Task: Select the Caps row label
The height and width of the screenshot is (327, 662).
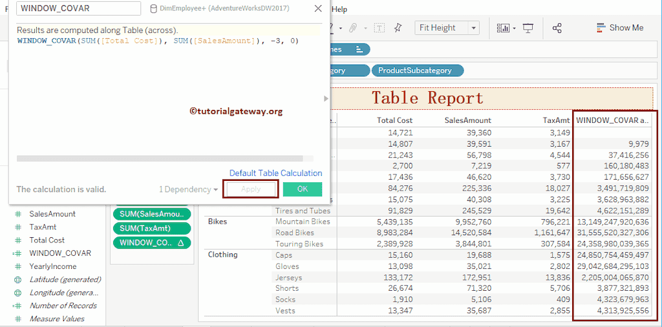Action: pos(284,255)
